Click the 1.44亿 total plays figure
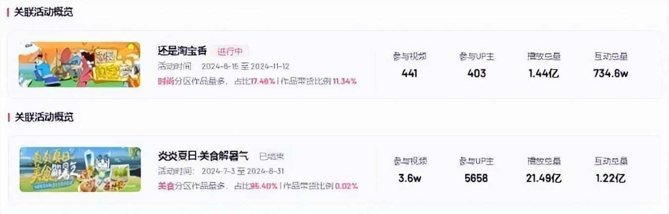 [543, 73]
